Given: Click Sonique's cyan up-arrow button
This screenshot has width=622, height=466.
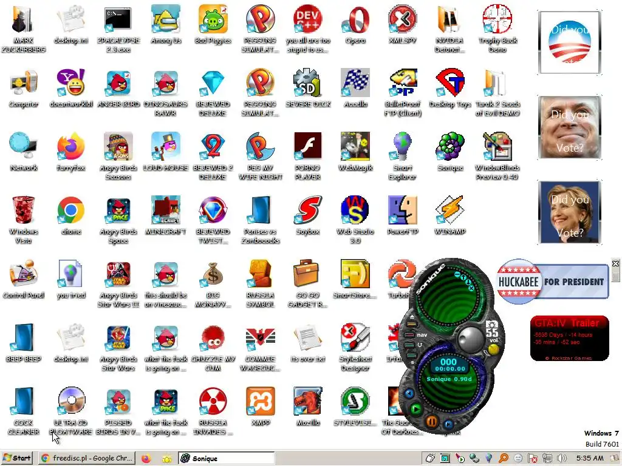Looking at the screenshot, I should click(463, 278).
